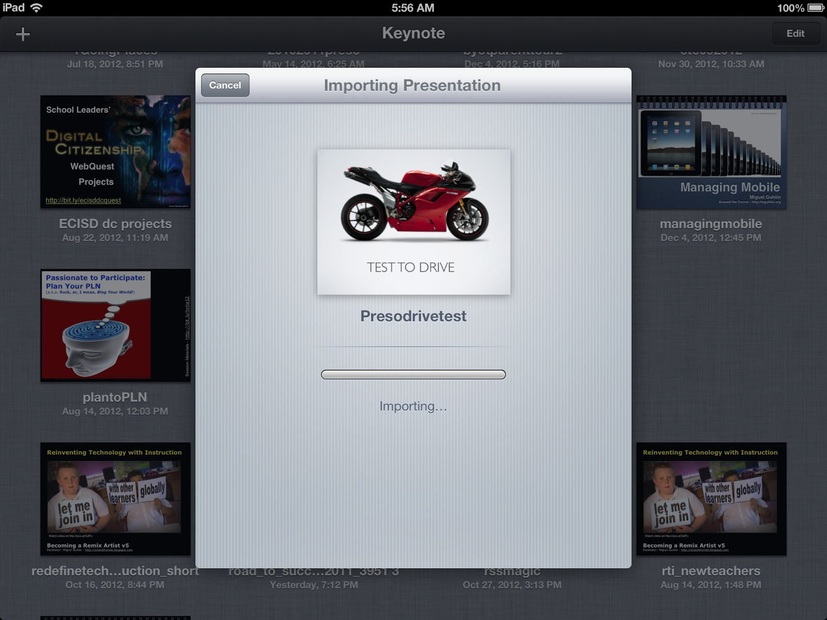Tap the Keynote title in top bar

click(x=413, y=33)
